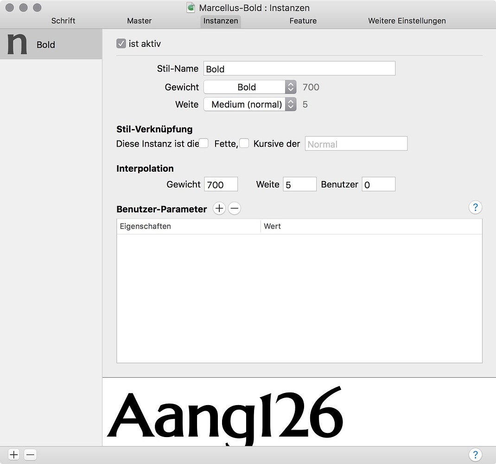
Task: Remove a Benutzer-Parameter with minus icon
Action: coord(235,208)
